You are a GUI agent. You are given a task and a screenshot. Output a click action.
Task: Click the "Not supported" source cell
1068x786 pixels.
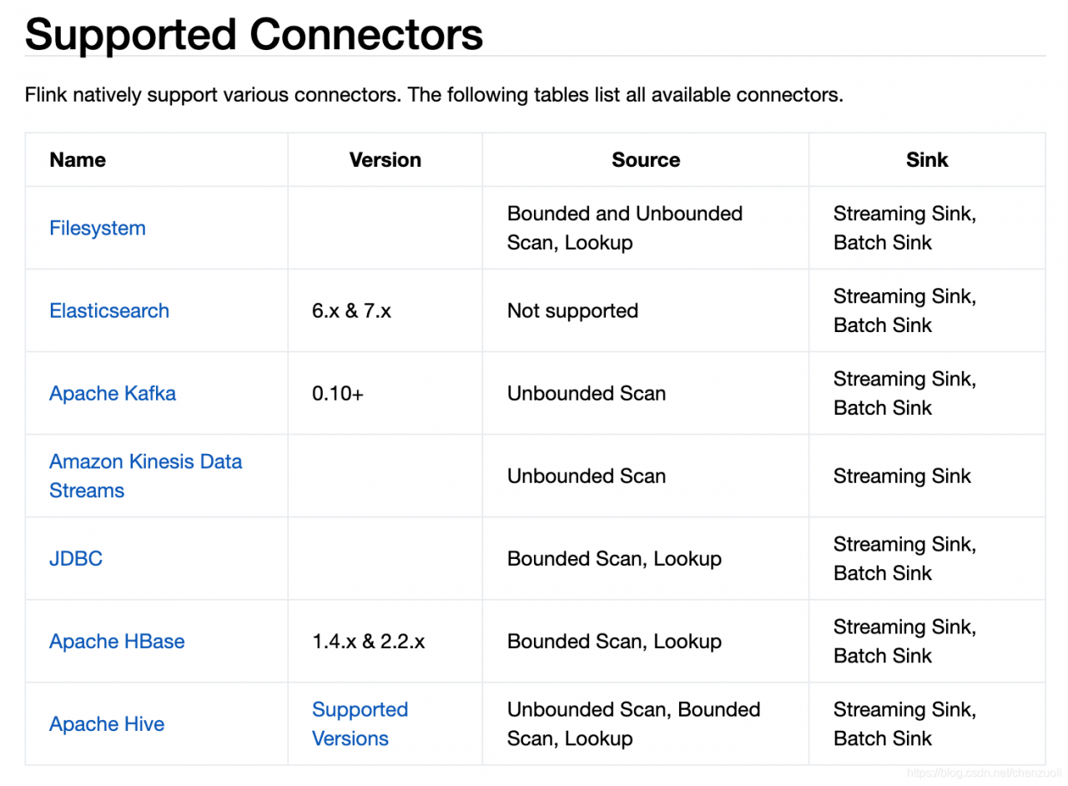(x=572, y=310)
